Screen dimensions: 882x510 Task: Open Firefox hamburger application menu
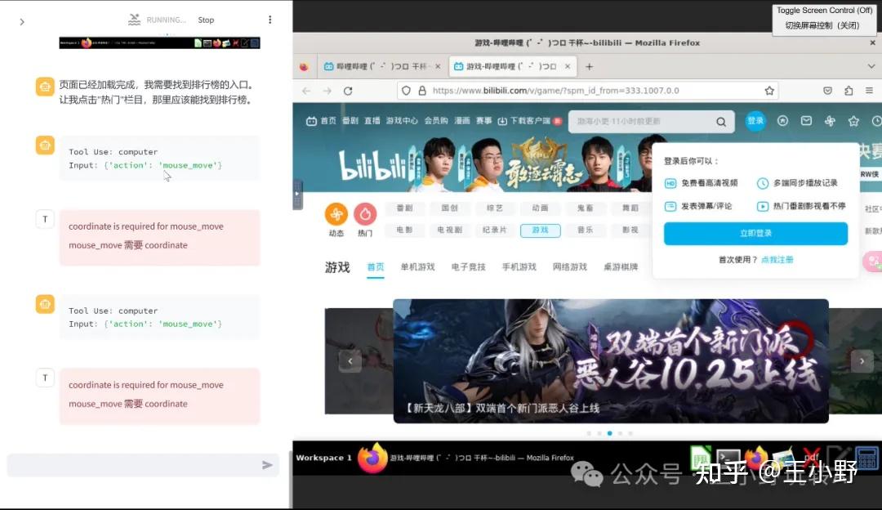point(869,91)
